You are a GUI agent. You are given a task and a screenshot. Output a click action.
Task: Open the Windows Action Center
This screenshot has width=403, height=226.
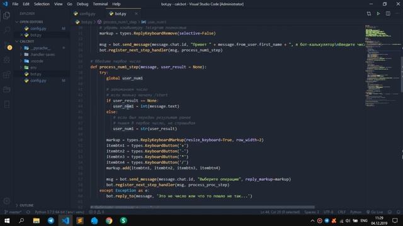pos(395,220)
